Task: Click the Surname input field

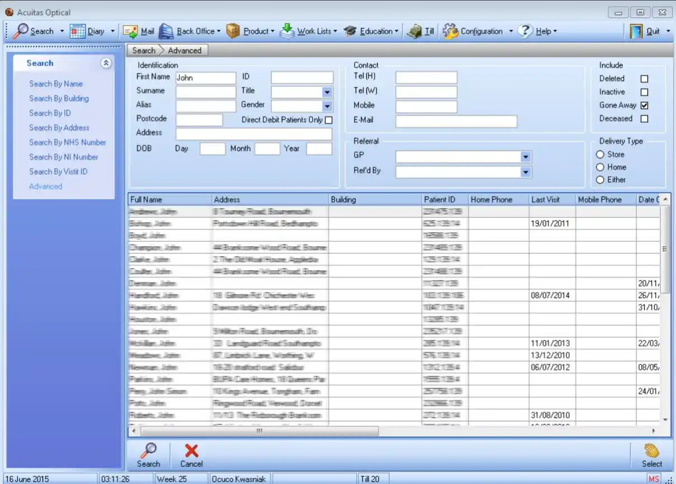Action: tap(205, 91)
